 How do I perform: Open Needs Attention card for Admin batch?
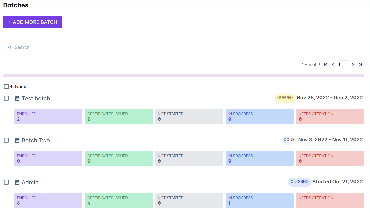(330, 201)
